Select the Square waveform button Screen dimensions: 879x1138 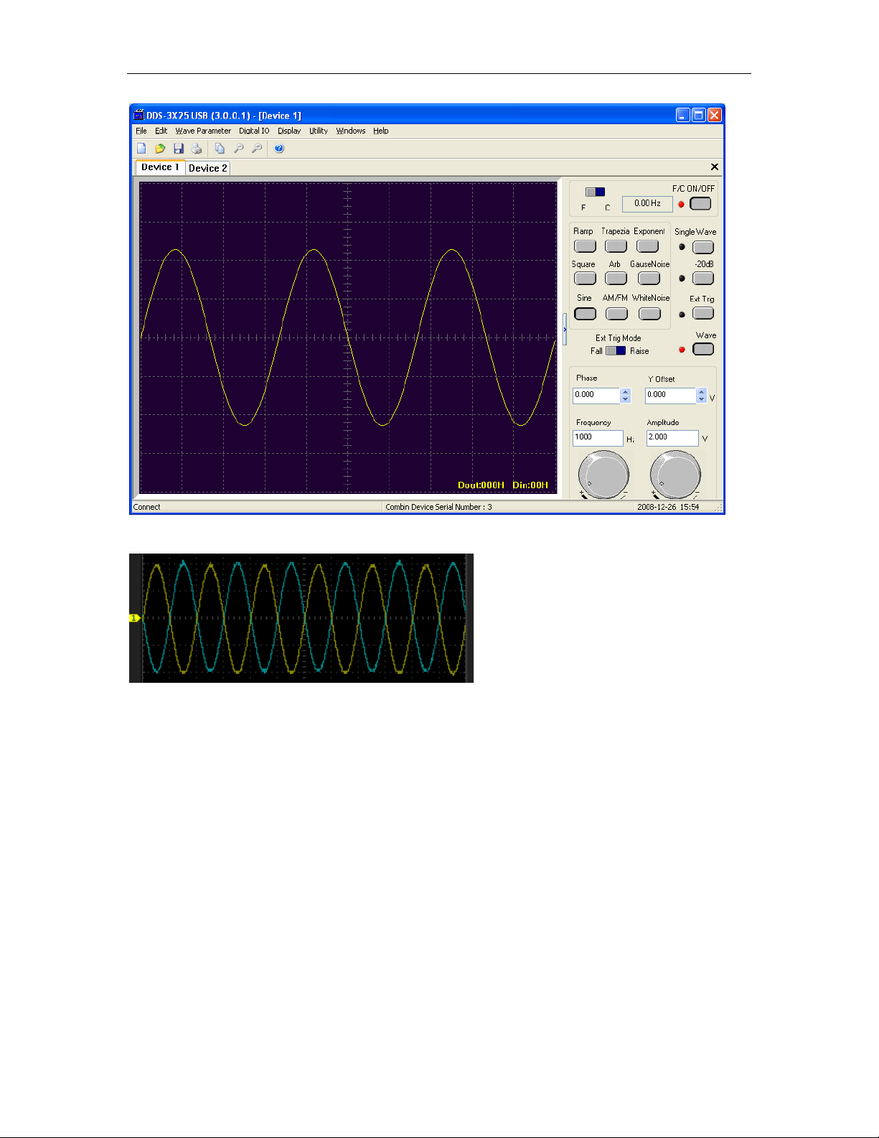585,278
